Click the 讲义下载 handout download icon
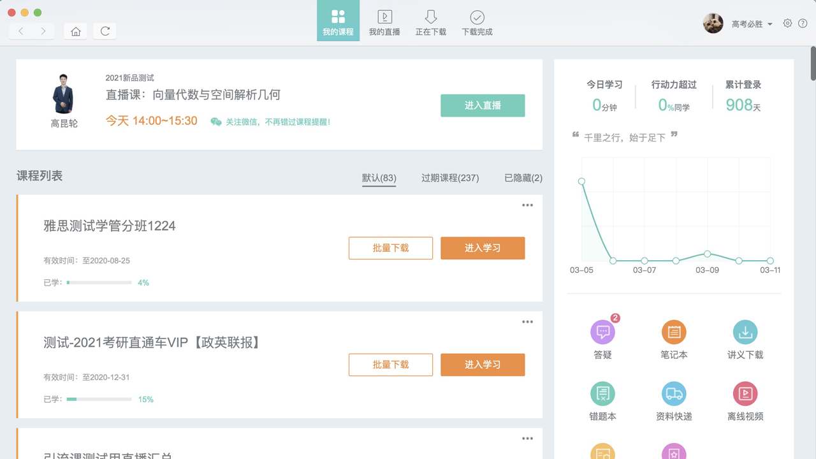The height and width of the screenshot is (459, 816). click(745, 331)
